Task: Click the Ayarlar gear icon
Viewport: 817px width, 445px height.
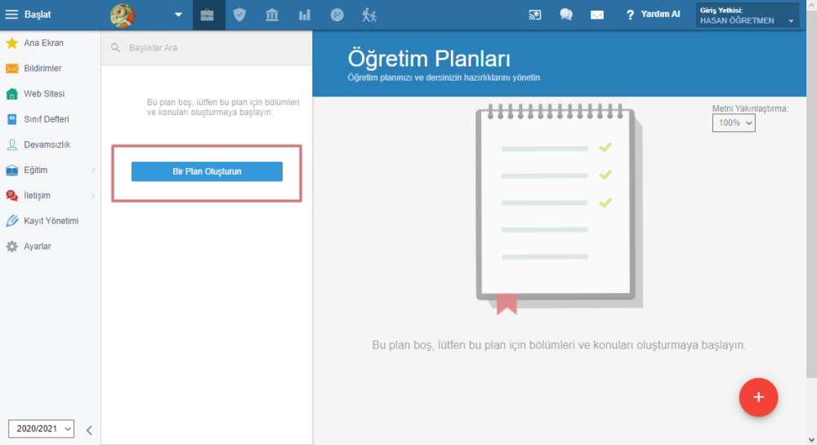Action: [x=11, y=247]
